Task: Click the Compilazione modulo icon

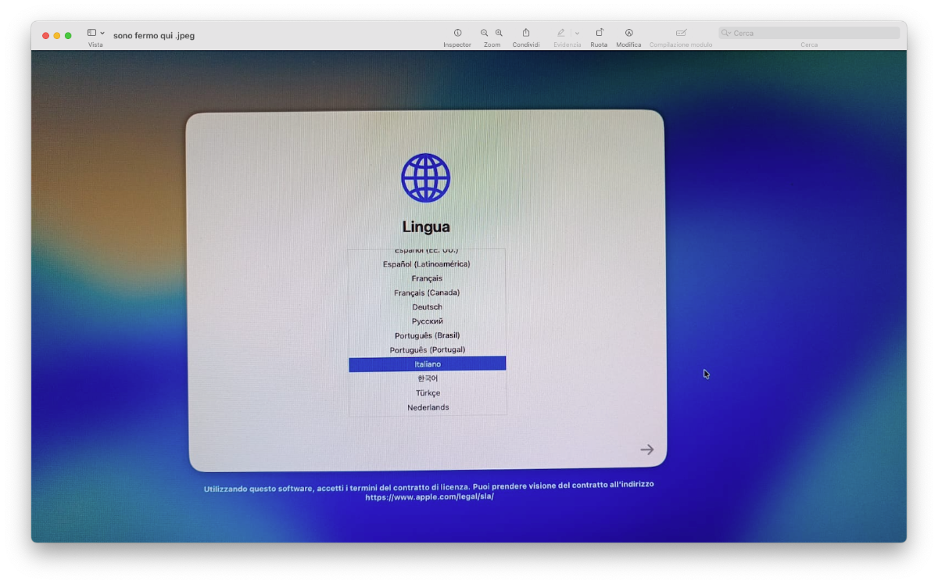Action: tap(681, 33)
